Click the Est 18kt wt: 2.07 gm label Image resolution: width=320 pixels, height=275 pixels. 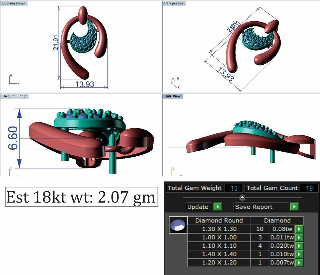click(81, 197)
